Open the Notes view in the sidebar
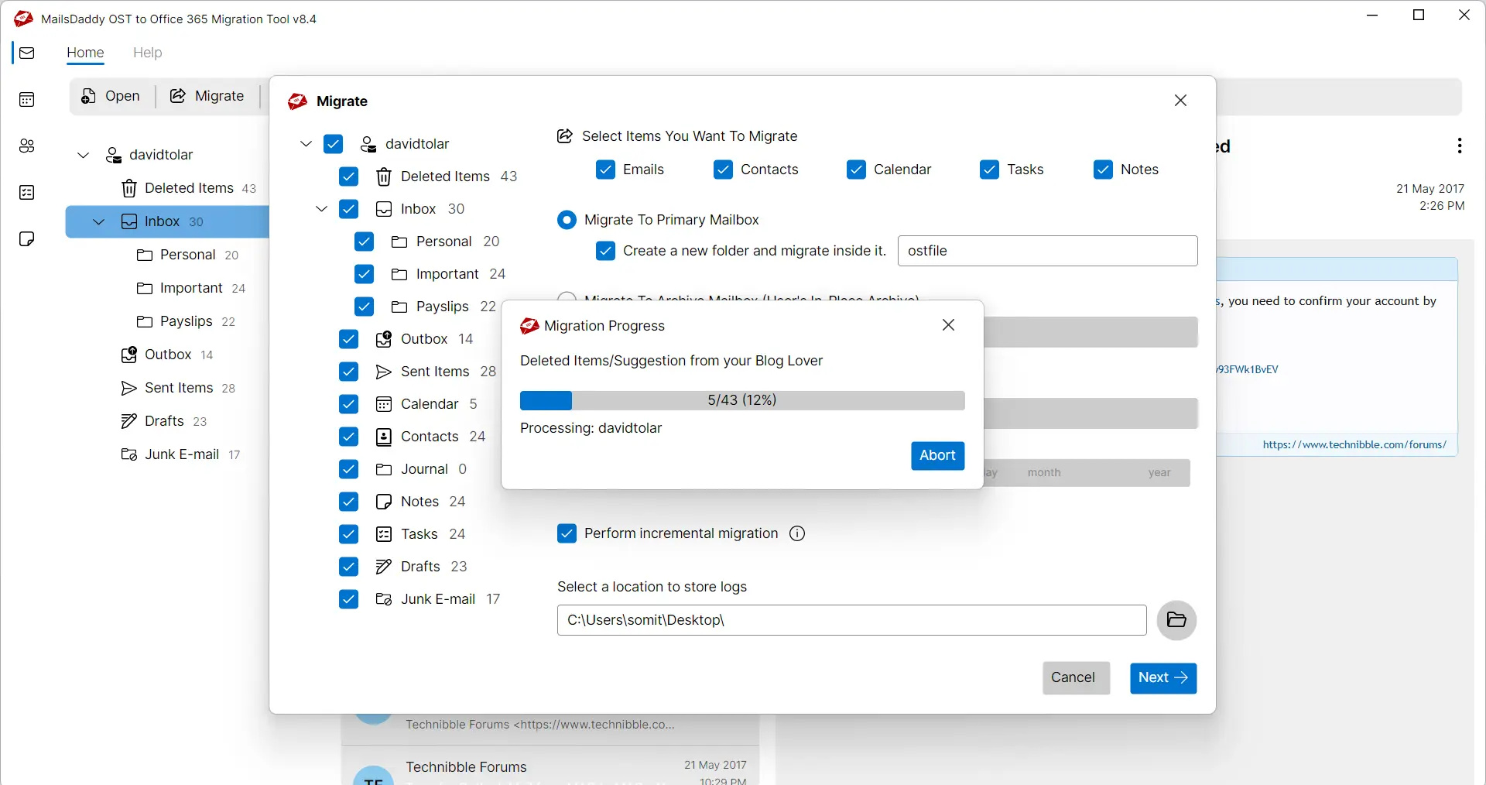Screen dimensions: 1486x785 coord(27,238)
